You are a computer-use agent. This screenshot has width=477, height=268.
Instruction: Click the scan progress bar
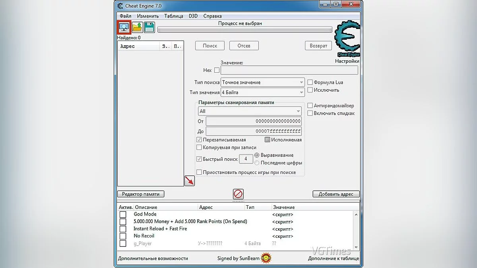coord(244,29)
